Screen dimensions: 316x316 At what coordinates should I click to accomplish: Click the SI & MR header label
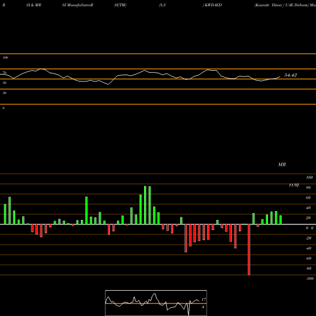pyautogui.click(x=33, y=5)
